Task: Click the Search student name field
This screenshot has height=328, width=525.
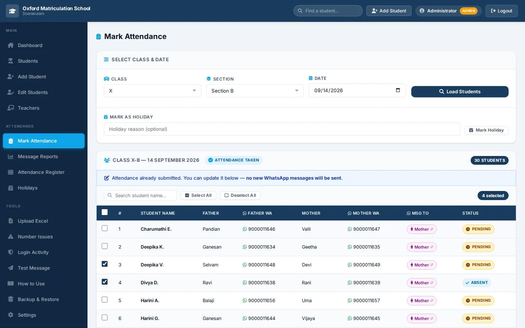Action: tap(140, 195)
